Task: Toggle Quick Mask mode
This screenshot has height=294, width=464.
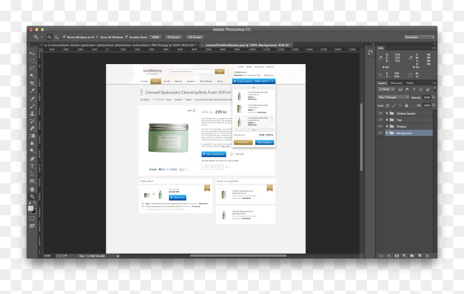Action: (x=32, y=219)
